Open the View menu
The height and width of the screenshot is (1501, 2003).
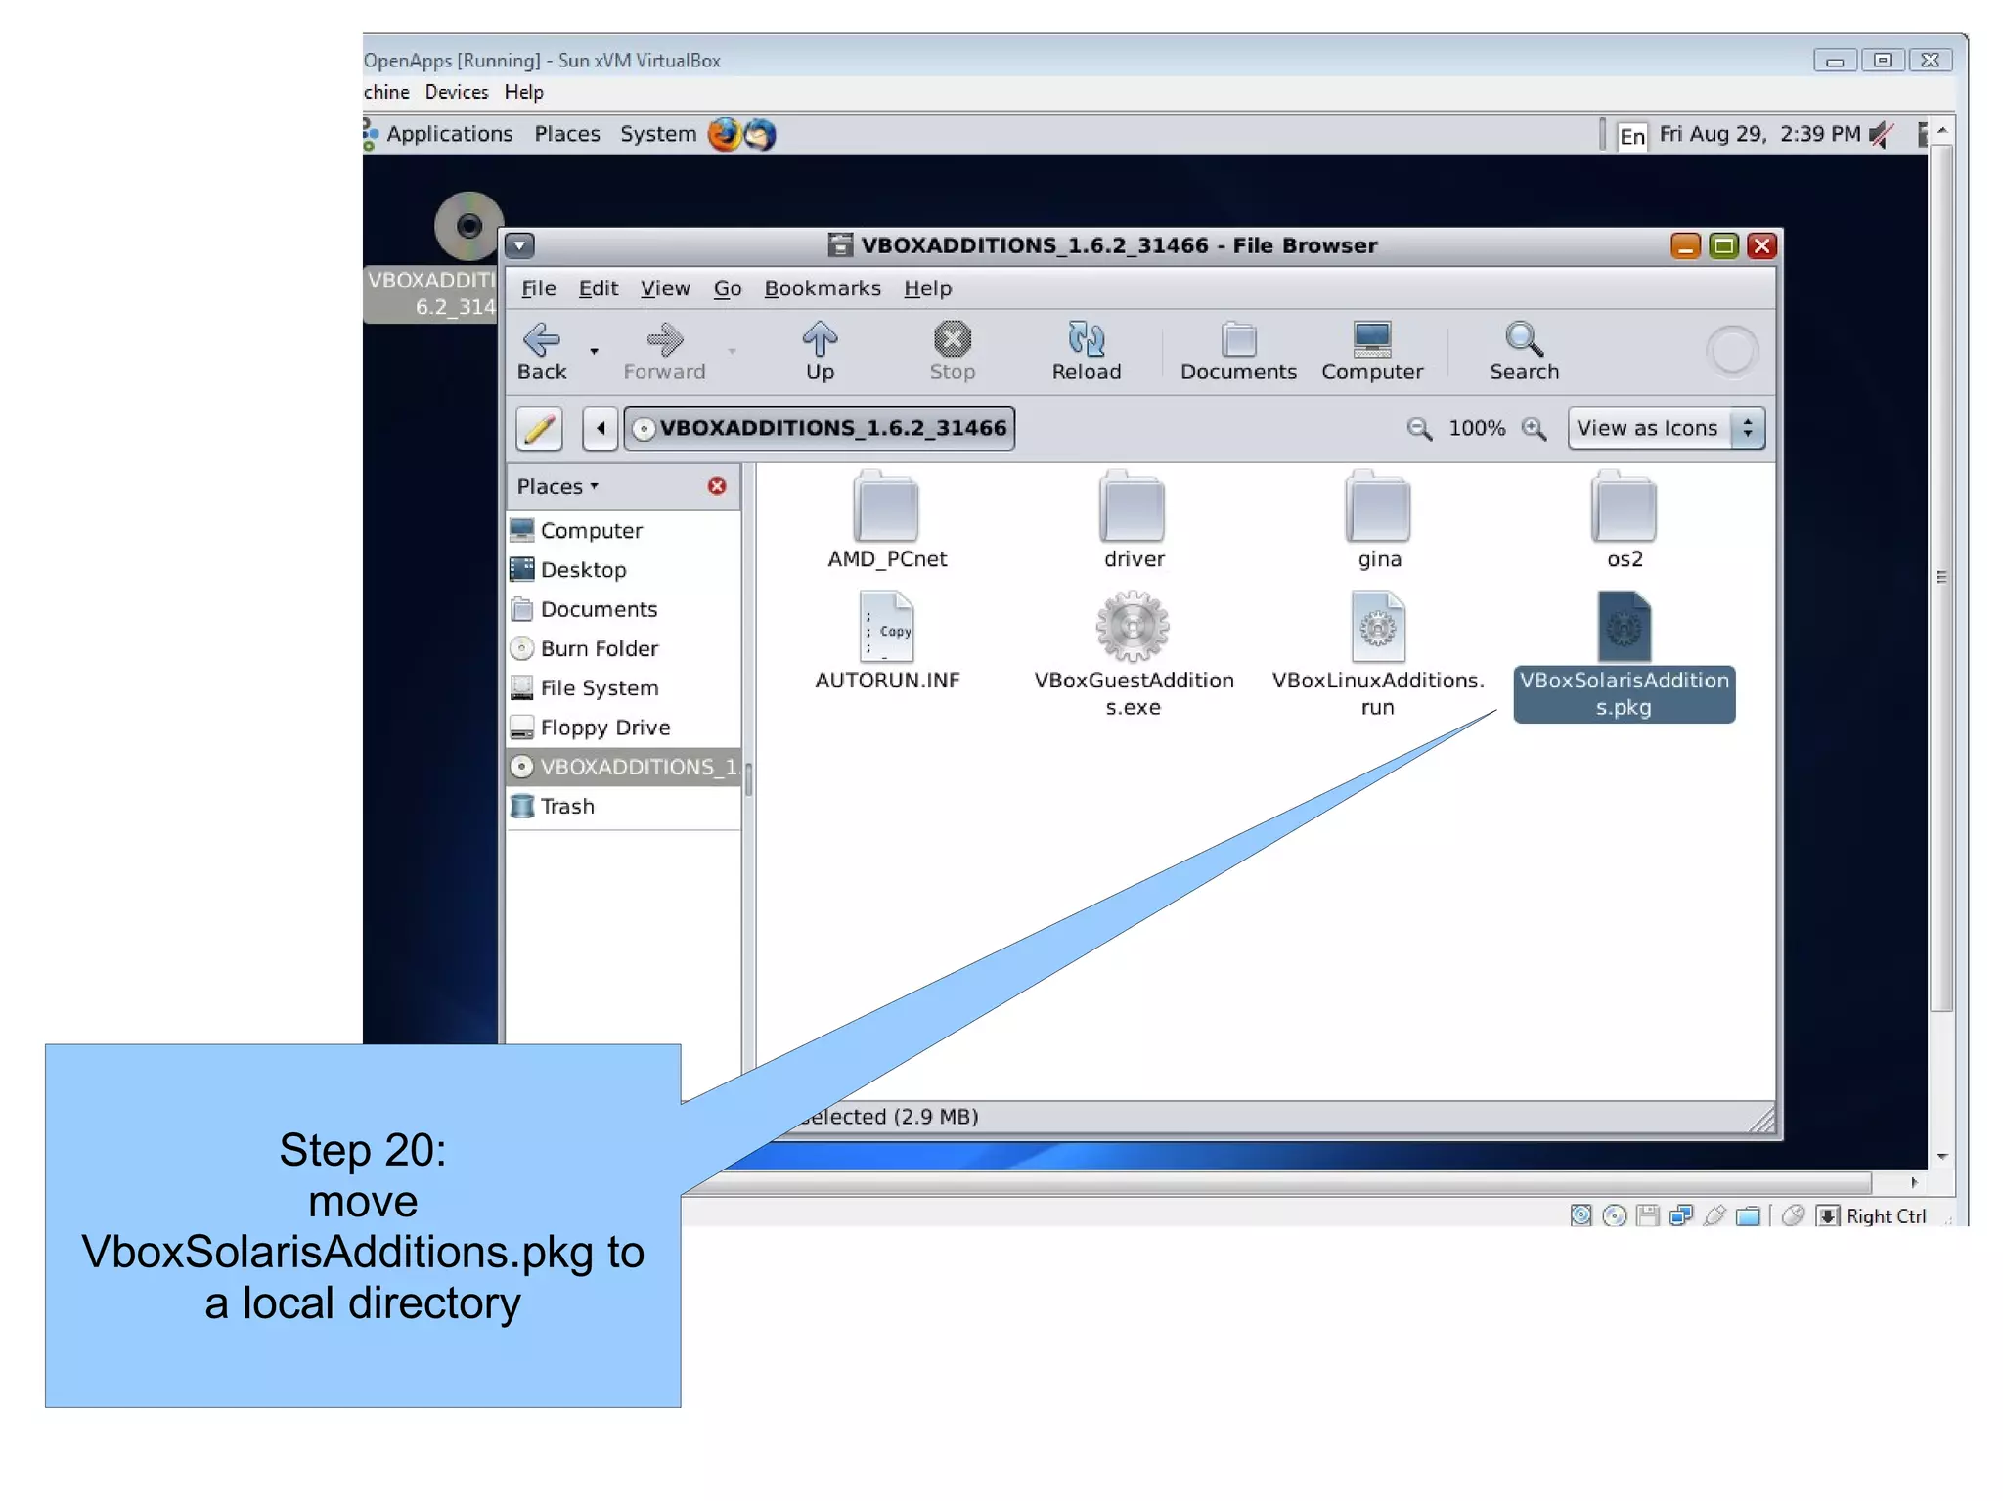(665, 288)
